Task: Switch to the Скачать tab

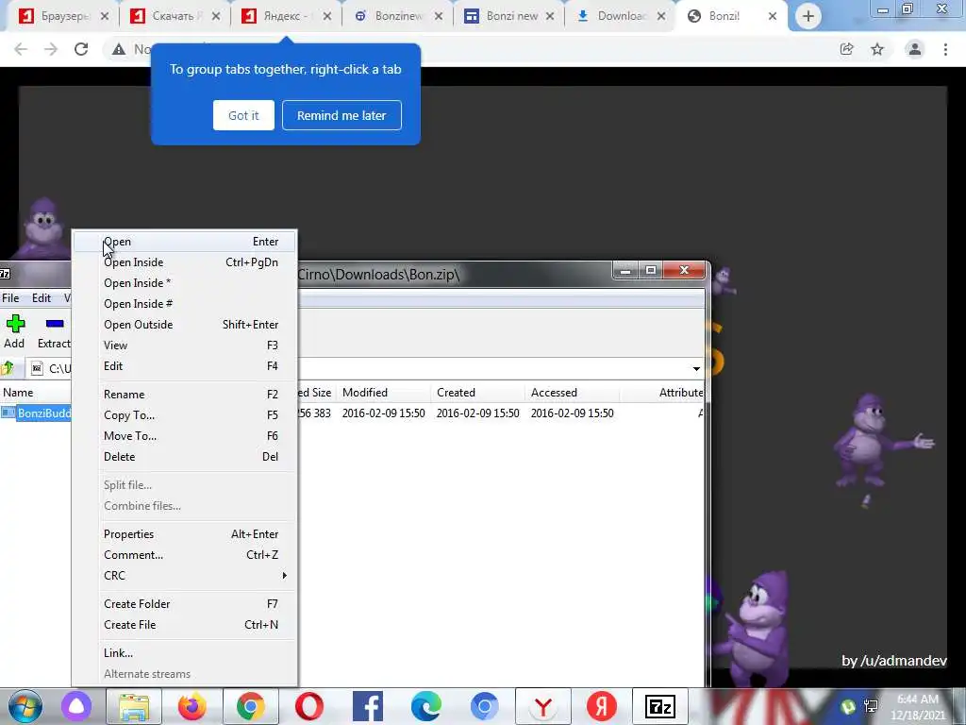Action: tap(175, 17)
